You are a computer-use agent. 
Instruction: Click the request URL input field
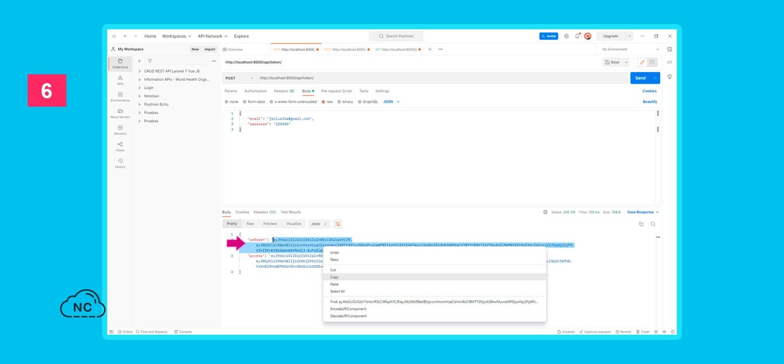tap(442, 78)
